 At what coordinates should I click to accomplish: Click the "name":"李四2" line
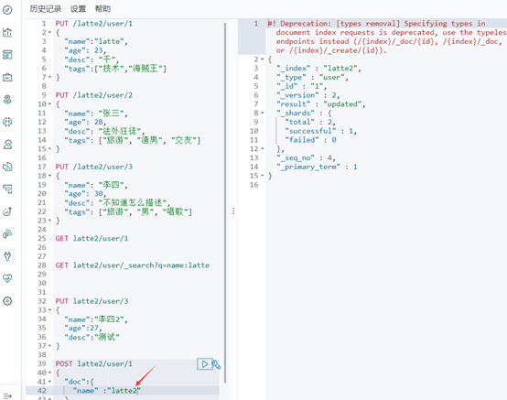click(96, 319)
